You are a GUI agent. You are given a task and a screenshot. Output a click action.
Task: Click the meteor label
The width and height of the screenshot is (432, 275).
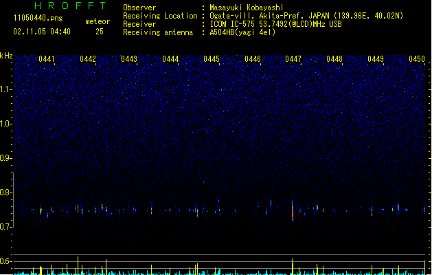pos(98,21)
